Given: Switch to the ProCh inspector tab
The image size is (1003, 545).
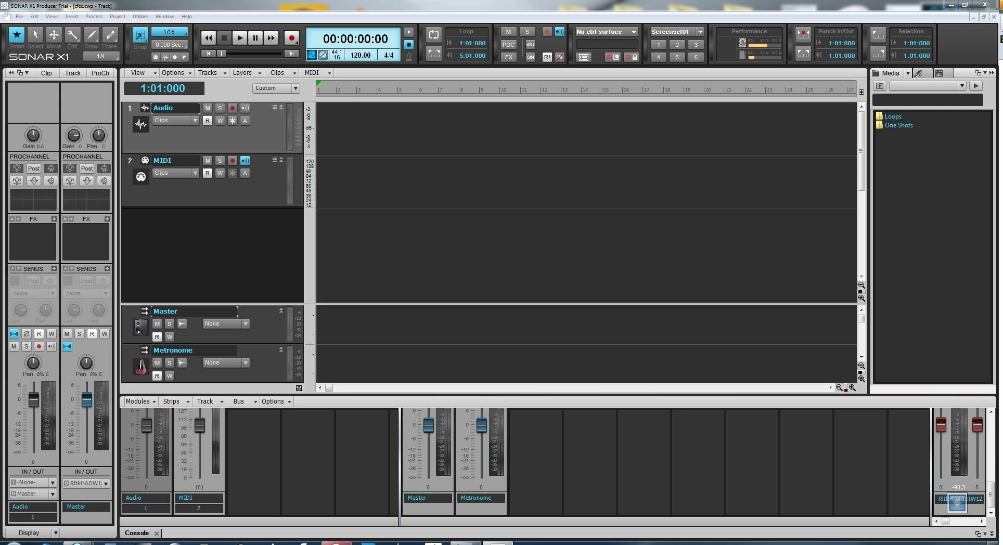Looking at the screenshot, I should (100, 73).
